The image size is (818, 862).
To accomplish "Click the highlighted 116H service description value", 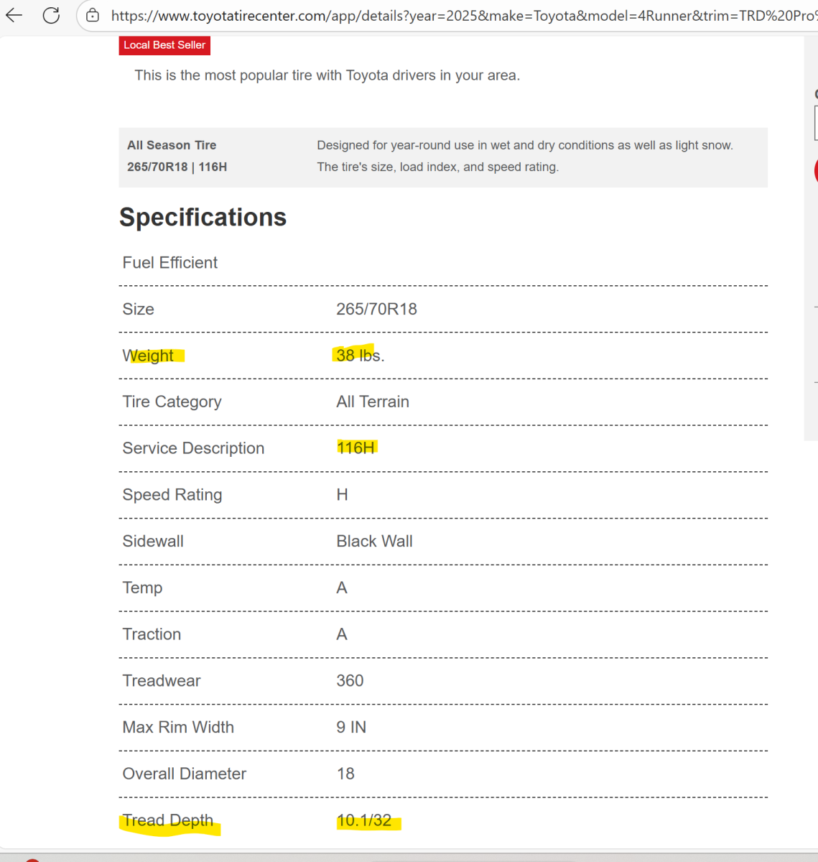I will 355,448.
